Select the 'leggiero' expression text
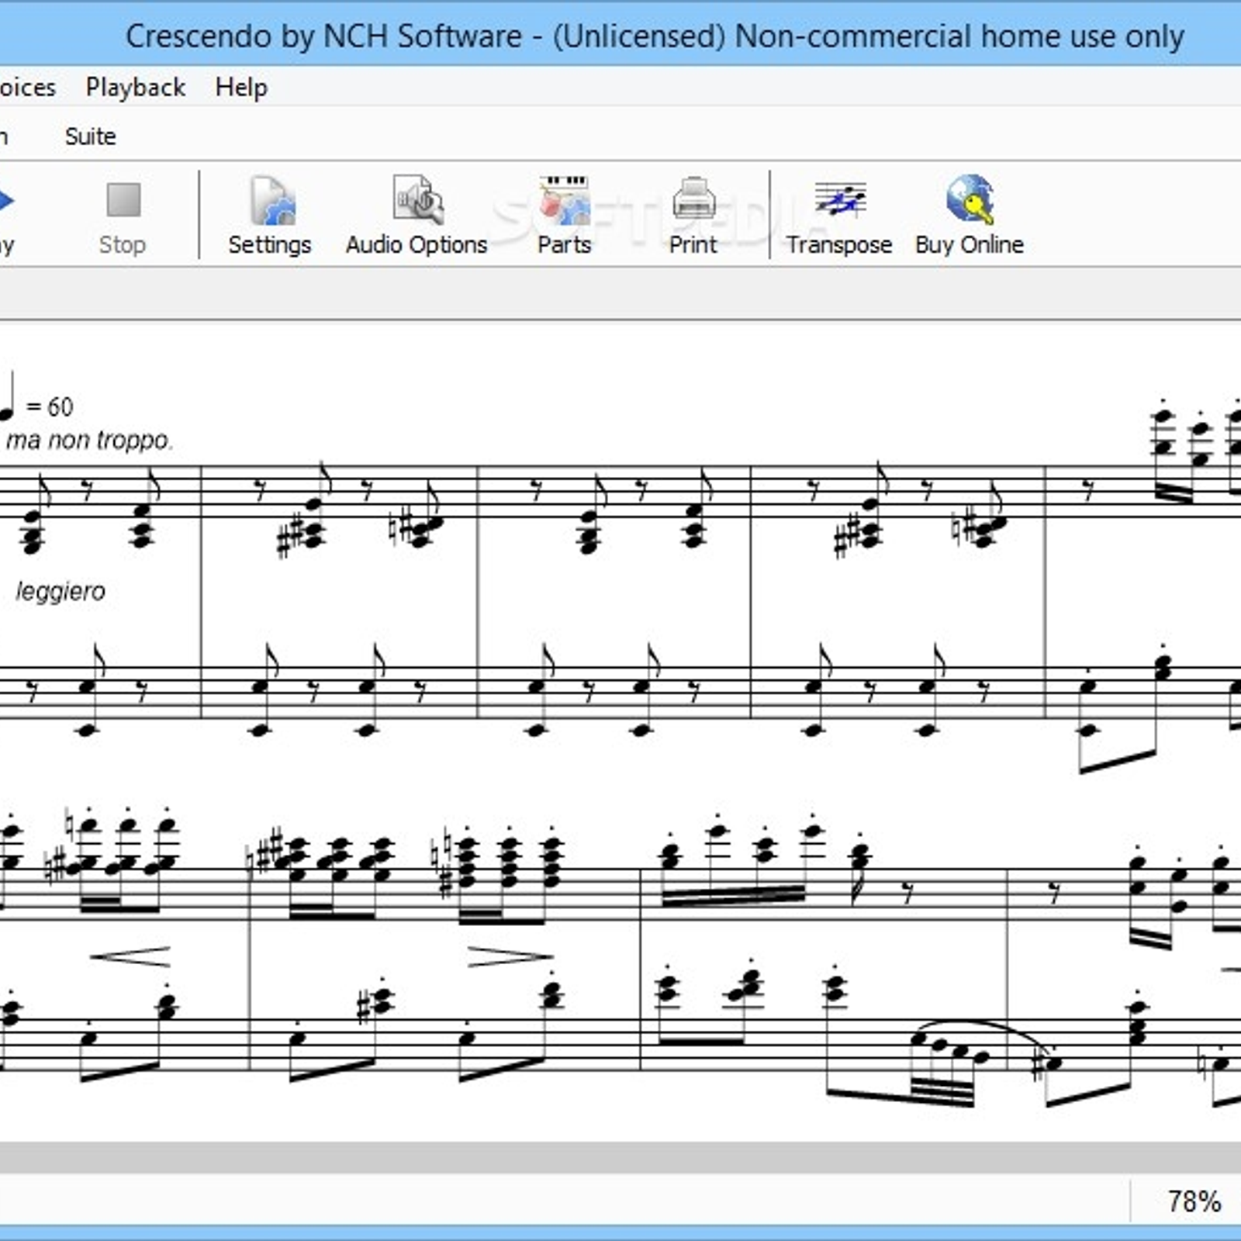The height and width of the screenshot is (1241, 1241). click(x=60, y=591)
